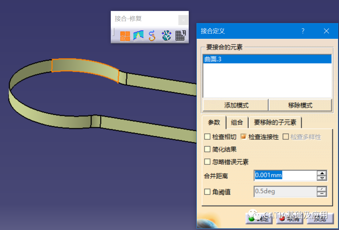Click the 合并距离 field showing 0.001mm
339x230 pixels.
click(285, 176)
